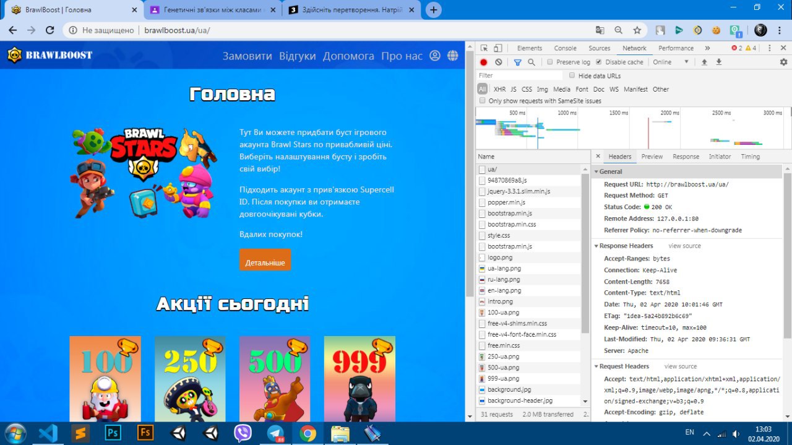Click the 250 promo card thumbnail

click(x=190, y=379)
